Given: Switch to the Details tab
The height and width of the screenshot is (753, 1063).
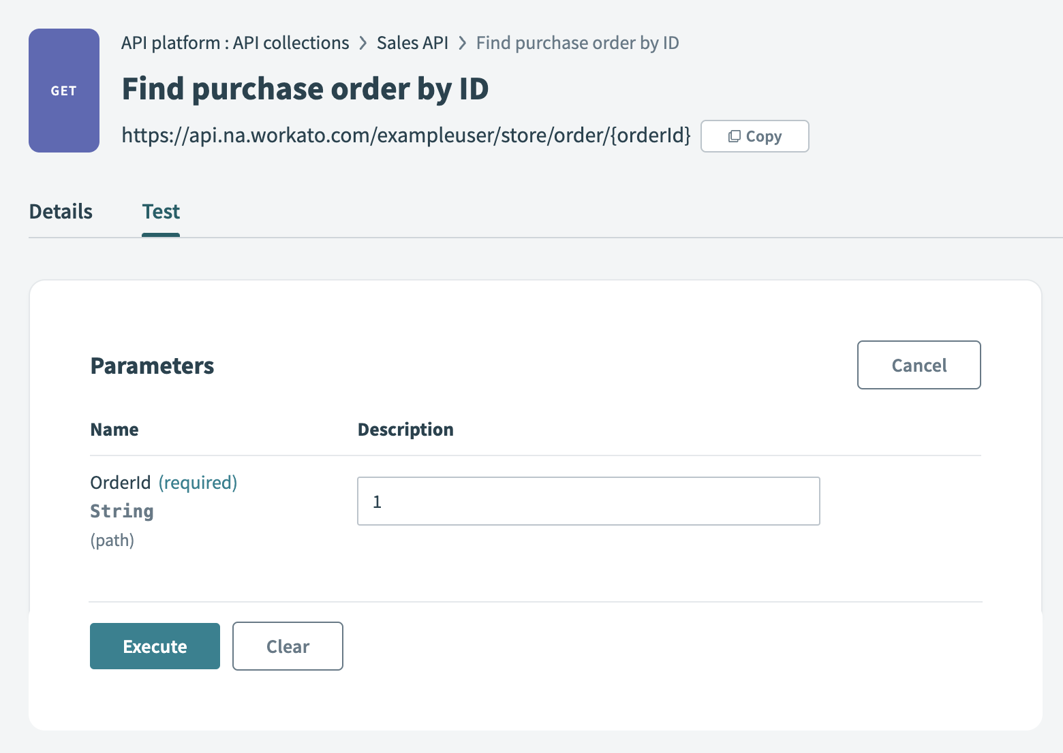Looking at the screenshot, I should click(60, 212).
